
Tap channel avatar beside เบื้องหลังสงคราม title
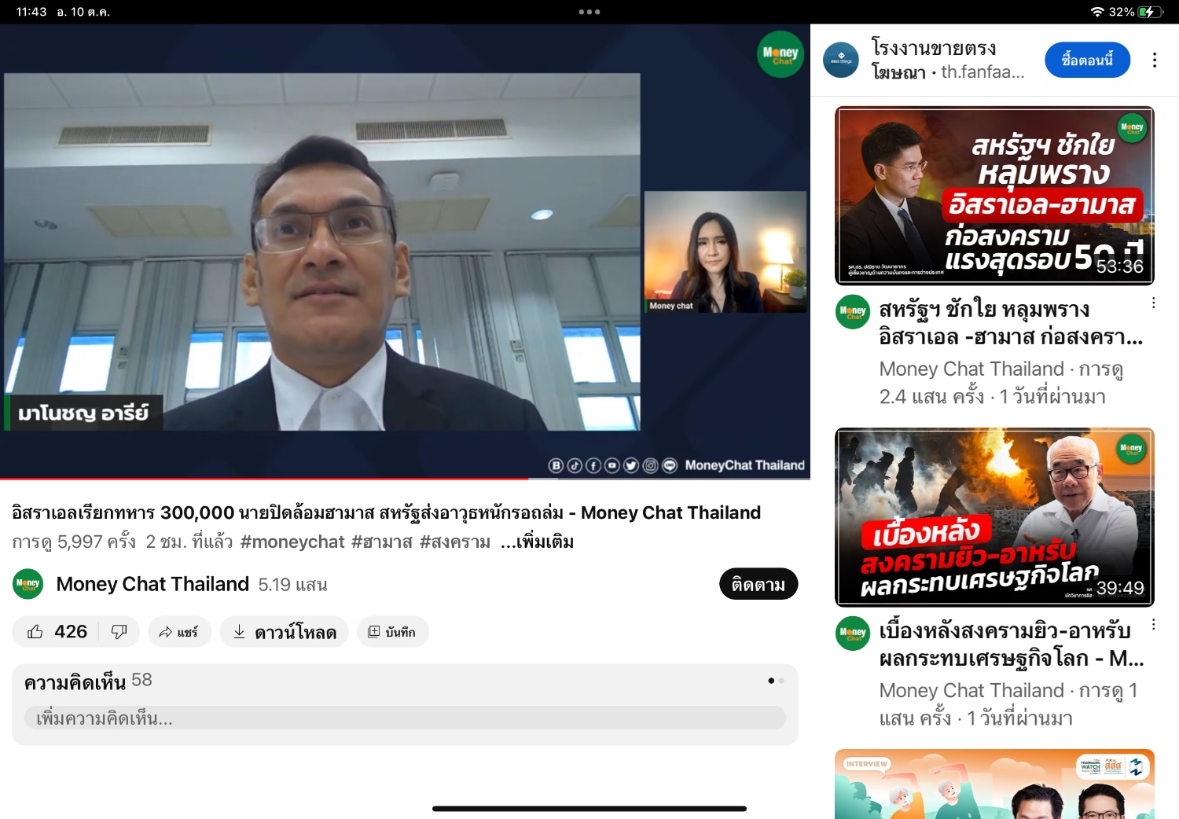[853, 634]
